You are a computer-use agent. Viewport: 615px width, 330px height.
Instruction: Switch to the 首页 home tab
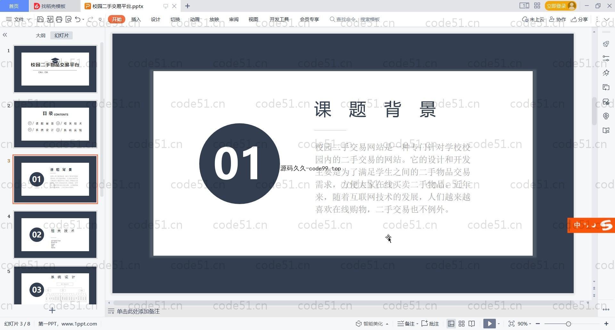(14, 6)
